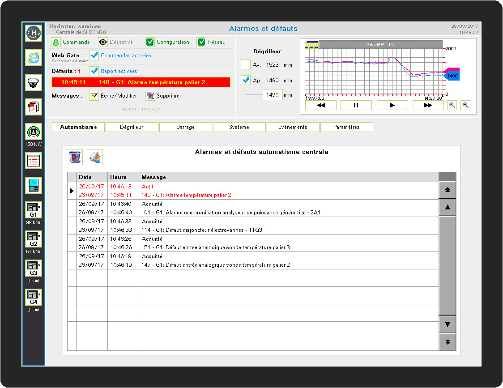Viewport: 503px width, 388px height.
Task: Toggle Commandes activées checkbox
Action: 94,55
